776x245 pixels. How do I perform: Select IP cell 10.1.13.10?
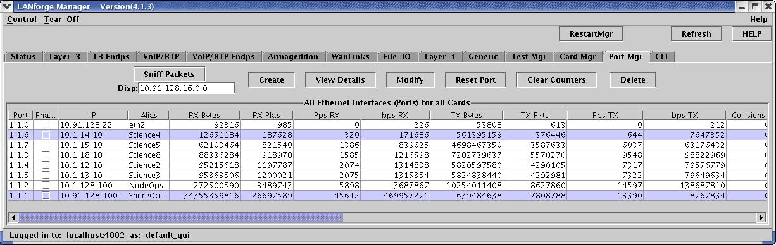coord(93,176)
